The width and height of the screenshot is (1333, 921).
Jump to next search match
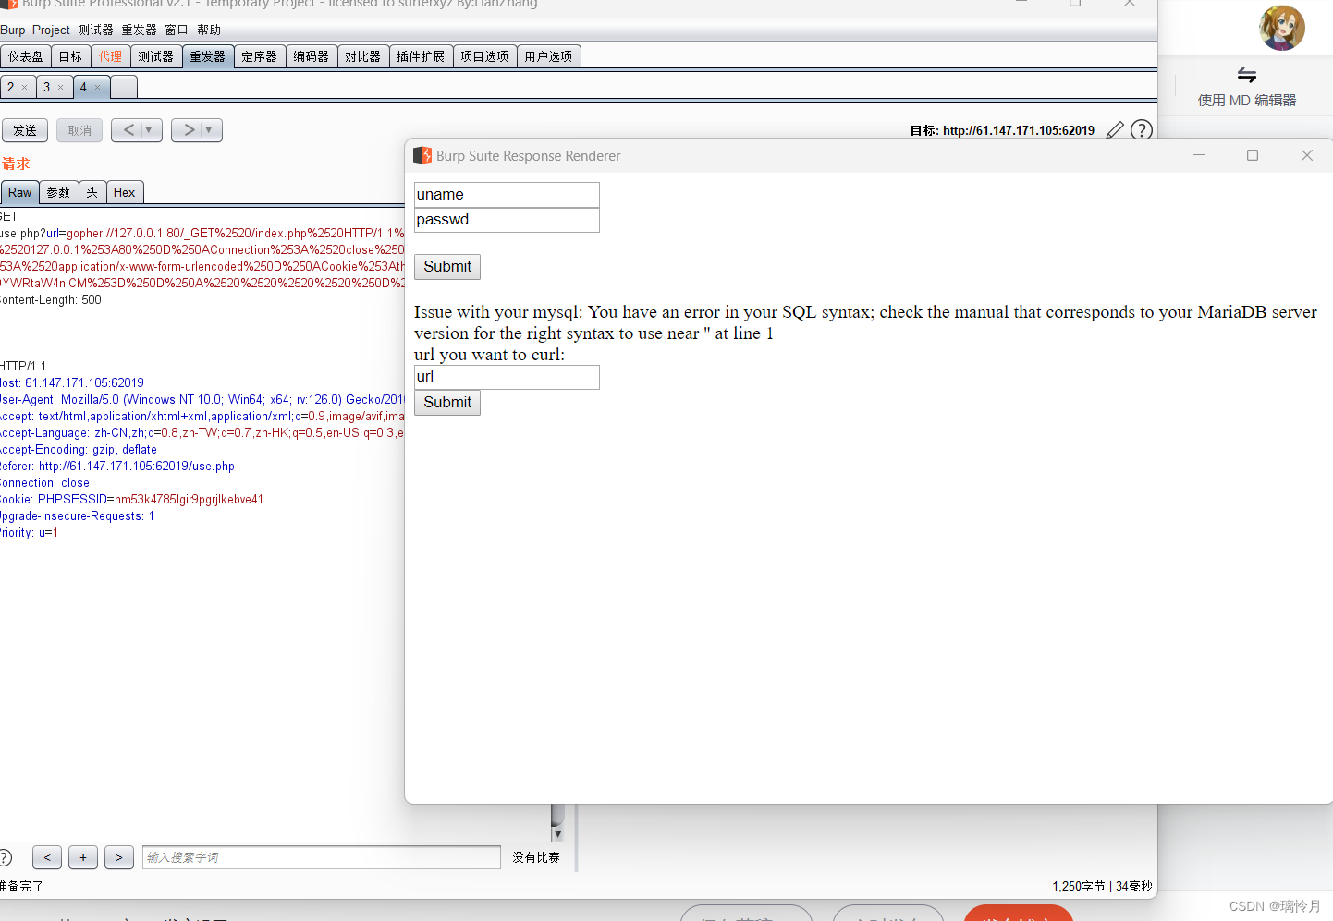tap(119, 857)
